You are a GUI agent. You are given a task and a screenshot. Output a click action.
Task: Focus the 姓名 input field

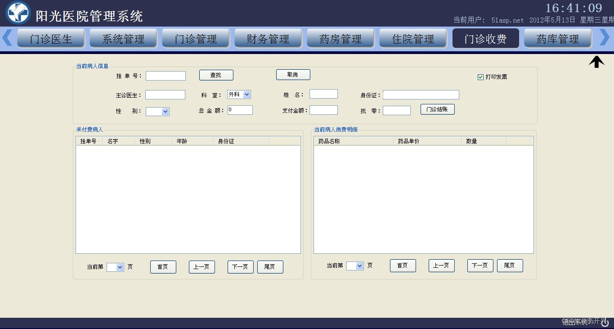(x=323, y=94)
